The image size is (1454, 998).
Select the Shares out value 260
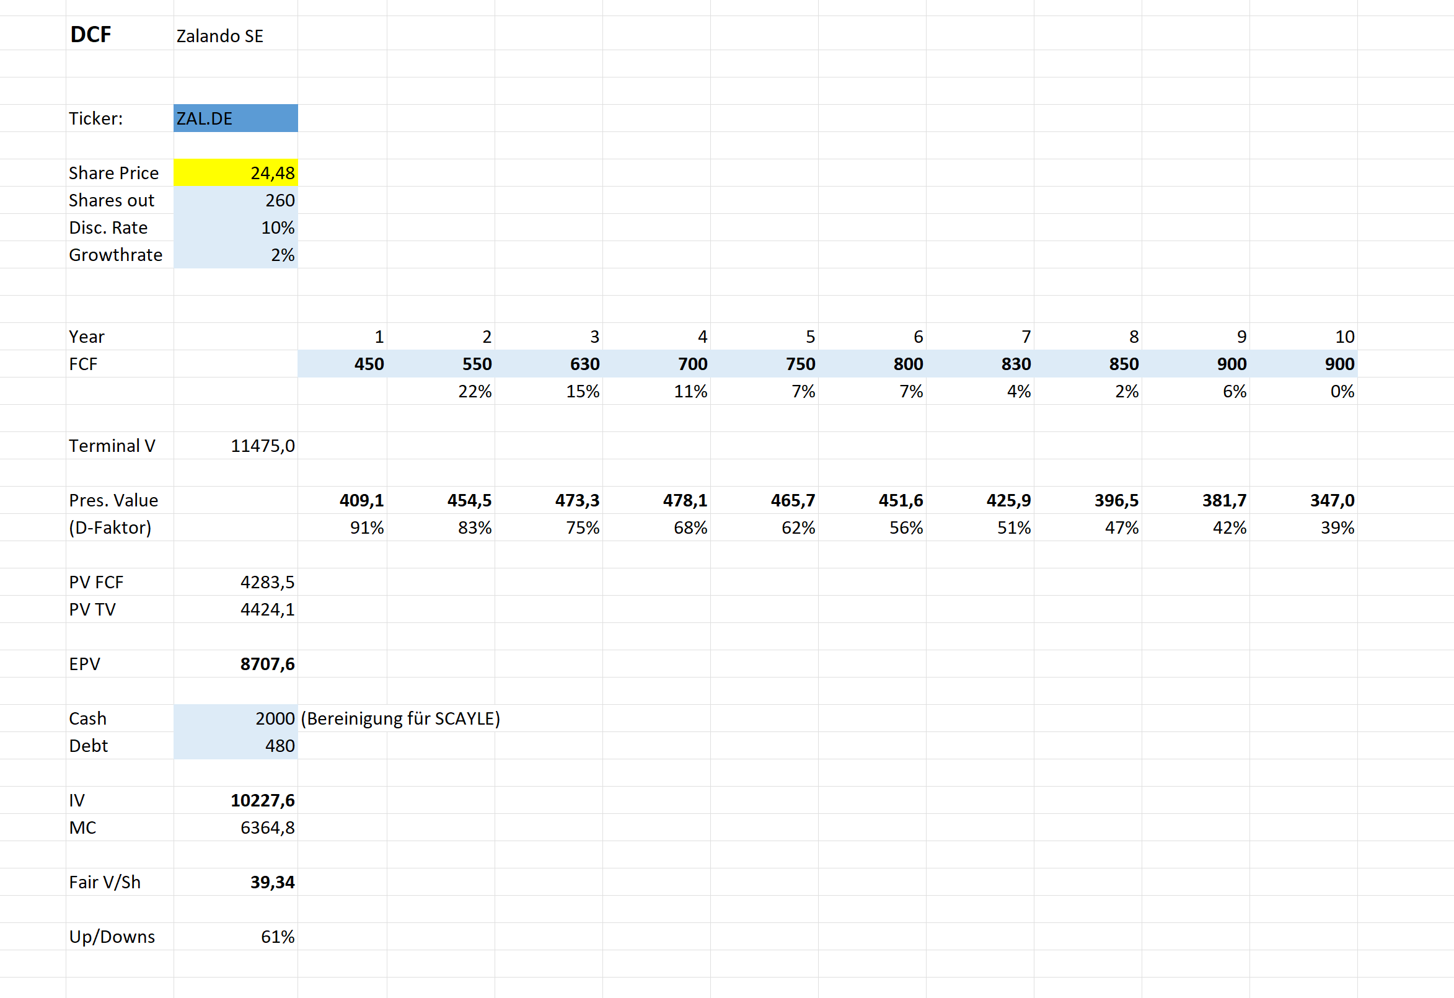pos(236,200)
